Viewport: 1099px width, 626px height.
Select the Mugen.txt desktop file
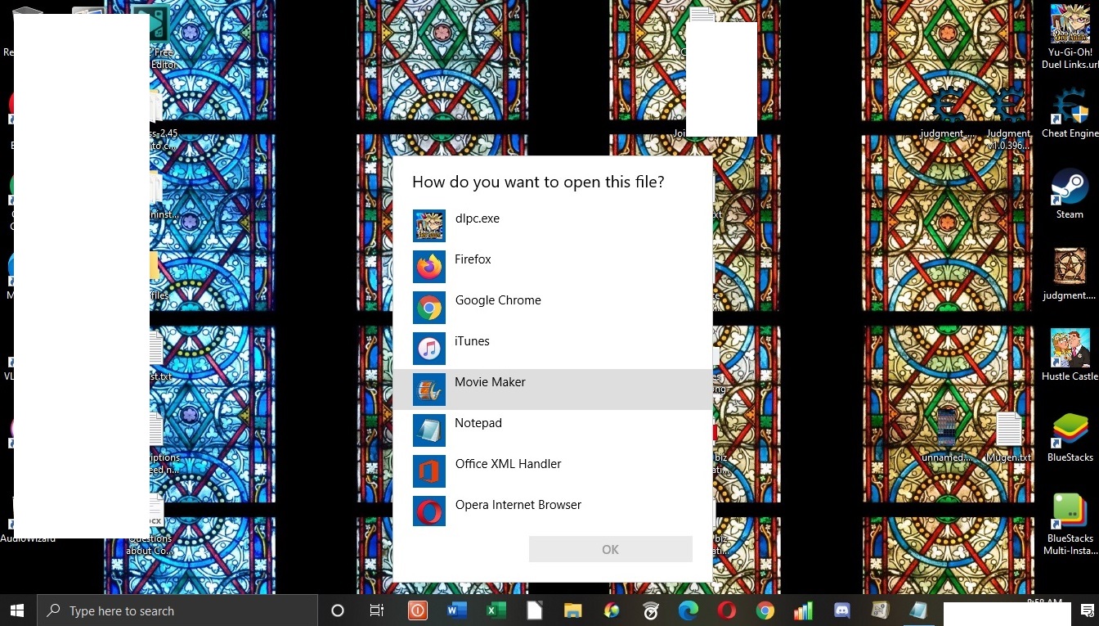point(1008,436)
